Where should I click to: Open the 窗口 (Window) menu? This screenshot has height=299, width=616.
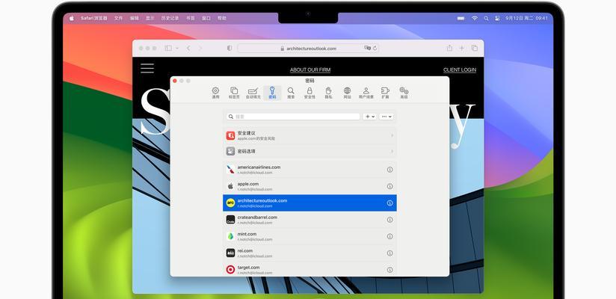pos(206,18)
